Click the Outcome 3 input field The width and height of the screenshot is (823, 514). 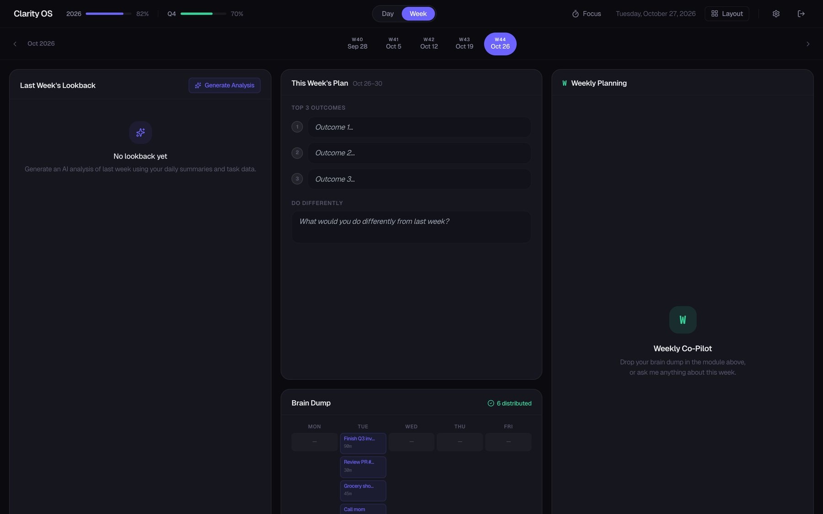point(419,179)
